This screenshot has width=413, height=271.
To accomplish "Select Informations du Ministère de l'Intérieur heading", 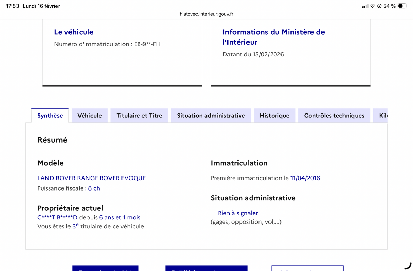I will (274, 37).
